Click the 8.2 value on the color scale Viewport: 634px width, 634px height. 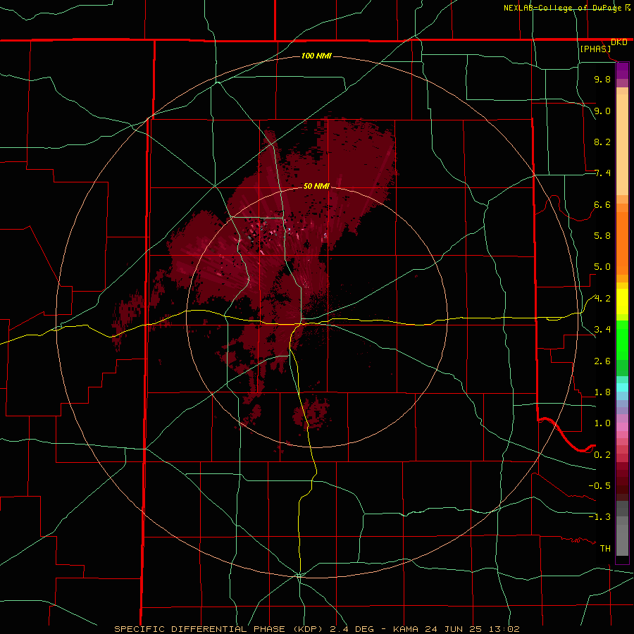[x=602, y=142]
